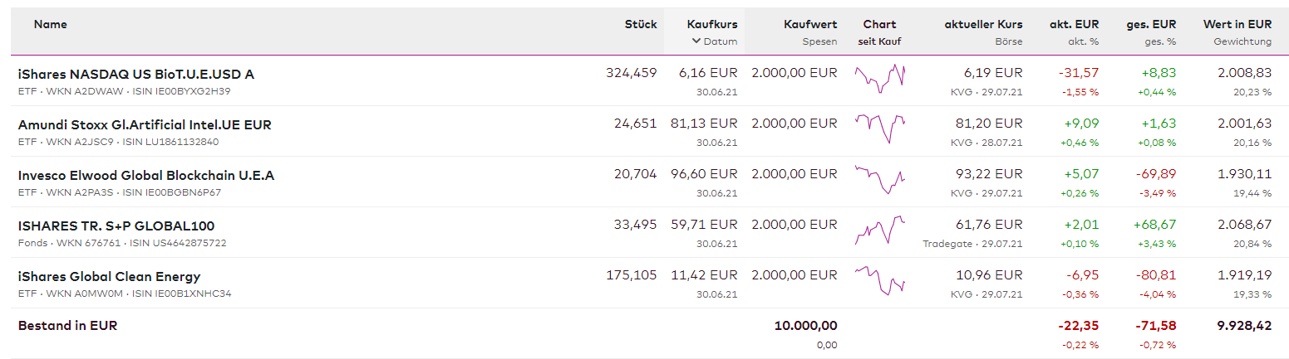Click the sort chevron beside Datum
1289x359 pixels.
[696, 41]
